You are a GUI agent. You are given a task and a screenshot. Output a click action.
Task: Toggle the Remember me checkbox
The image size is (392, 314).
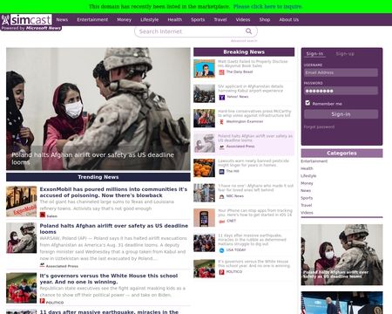pyautogui.click(x=308, y=103)
